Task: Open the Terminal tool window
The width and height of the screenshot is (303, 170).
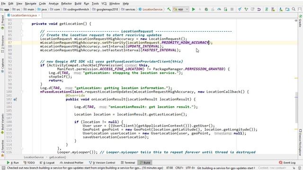Action: coord(128,162)
